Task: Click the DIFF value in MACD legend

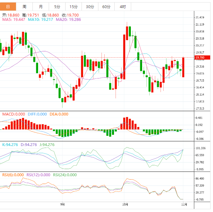Action: coord(37,114)
